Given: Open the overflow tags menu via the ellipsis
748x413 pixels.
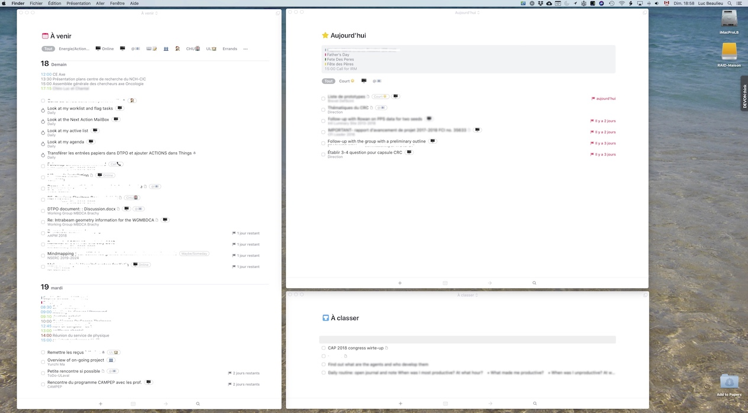Looking at the screenshot, I should point(245,49).
